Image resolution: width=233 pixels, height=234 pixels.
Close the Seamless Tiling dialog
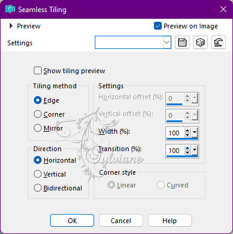click(223, 9)
